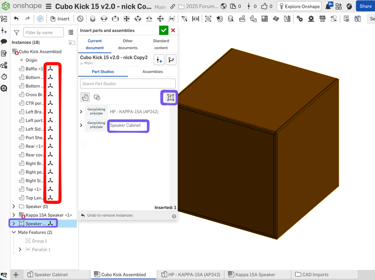The width and height of the screenshot is (375, 280).
Task: Select the Pin slot mate tool
Action: coord(149,19)
